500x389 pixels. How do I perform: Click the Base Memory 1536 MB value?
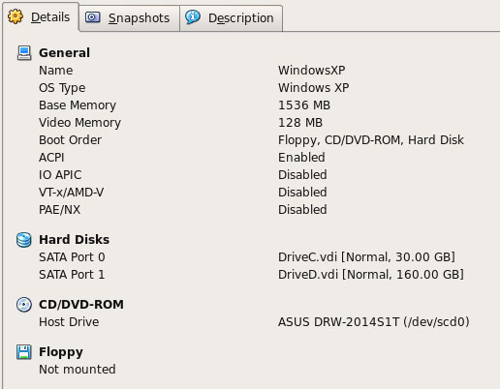click(304, 105)
